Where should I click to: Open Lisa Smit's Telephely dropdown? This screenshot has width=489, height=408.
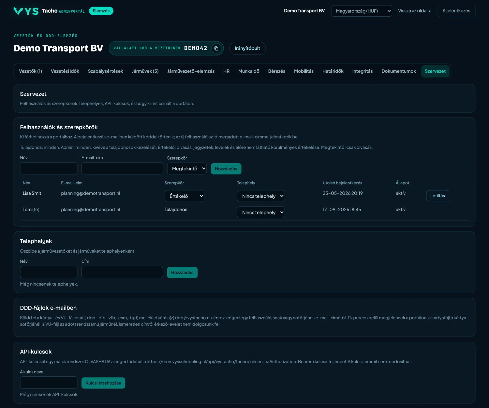(261, 196)
